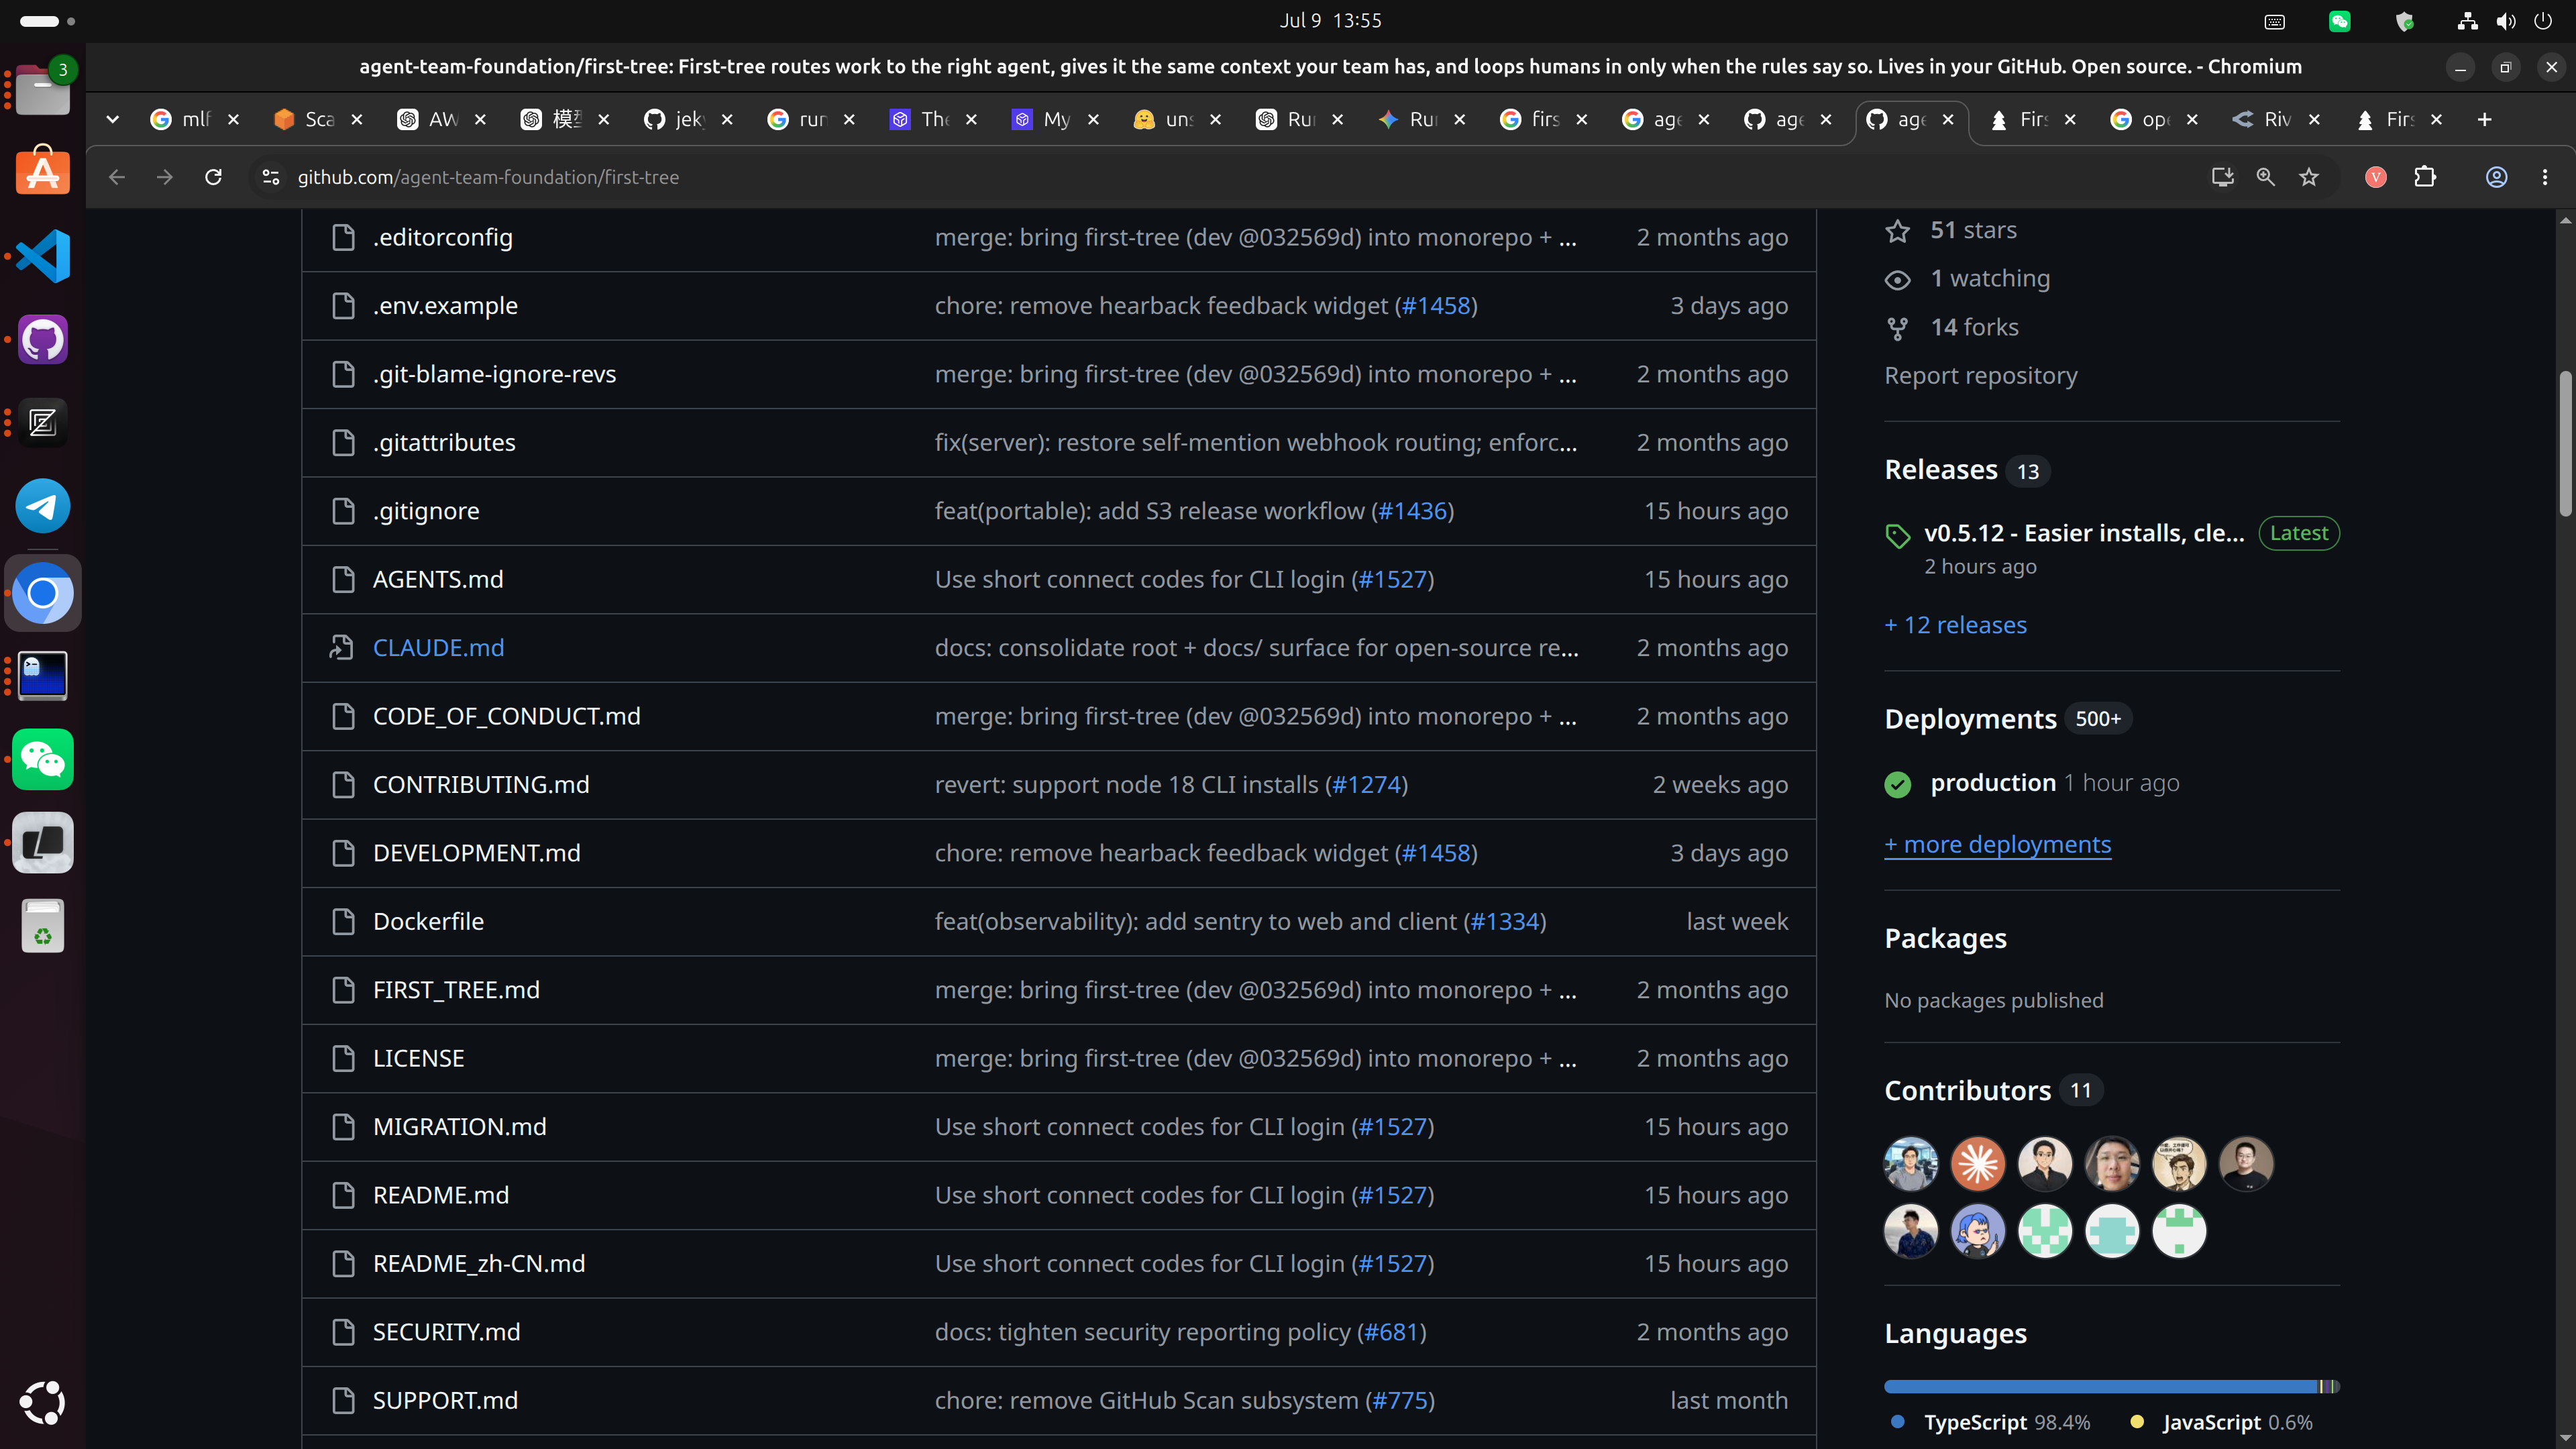This screenshot has height=1449, width=2576.
Task: Click the SECURITY.md file icon
Action: coord(343,1333)
